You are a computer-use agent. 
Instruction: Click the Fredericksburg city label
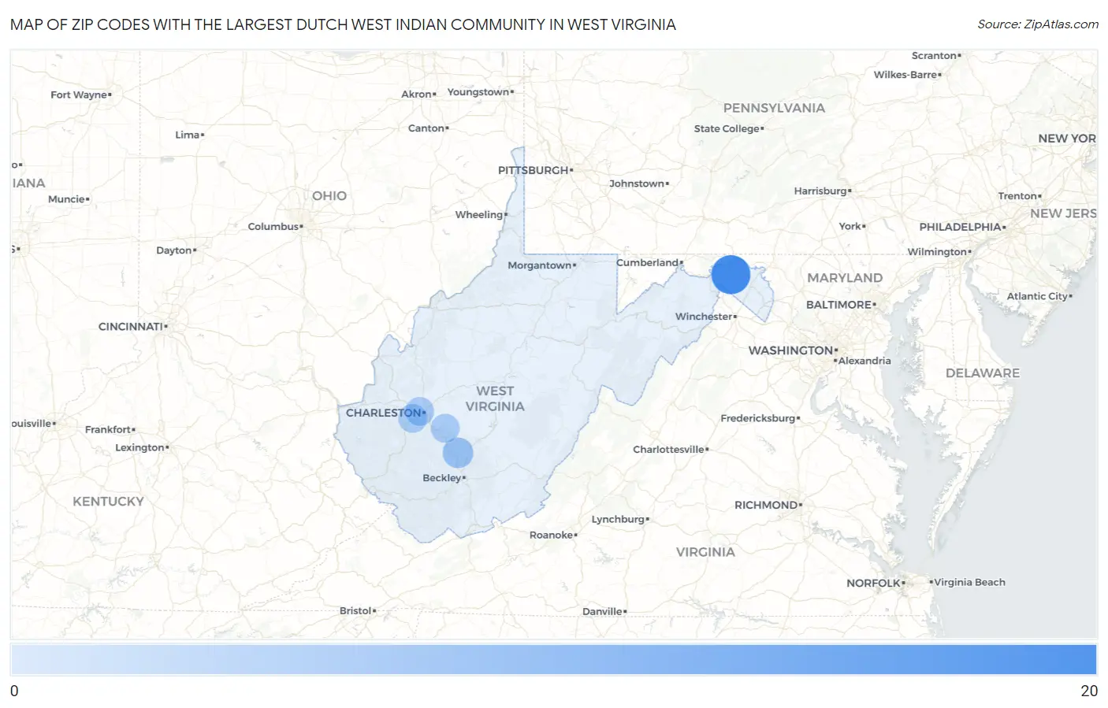[x=758, y=418]
